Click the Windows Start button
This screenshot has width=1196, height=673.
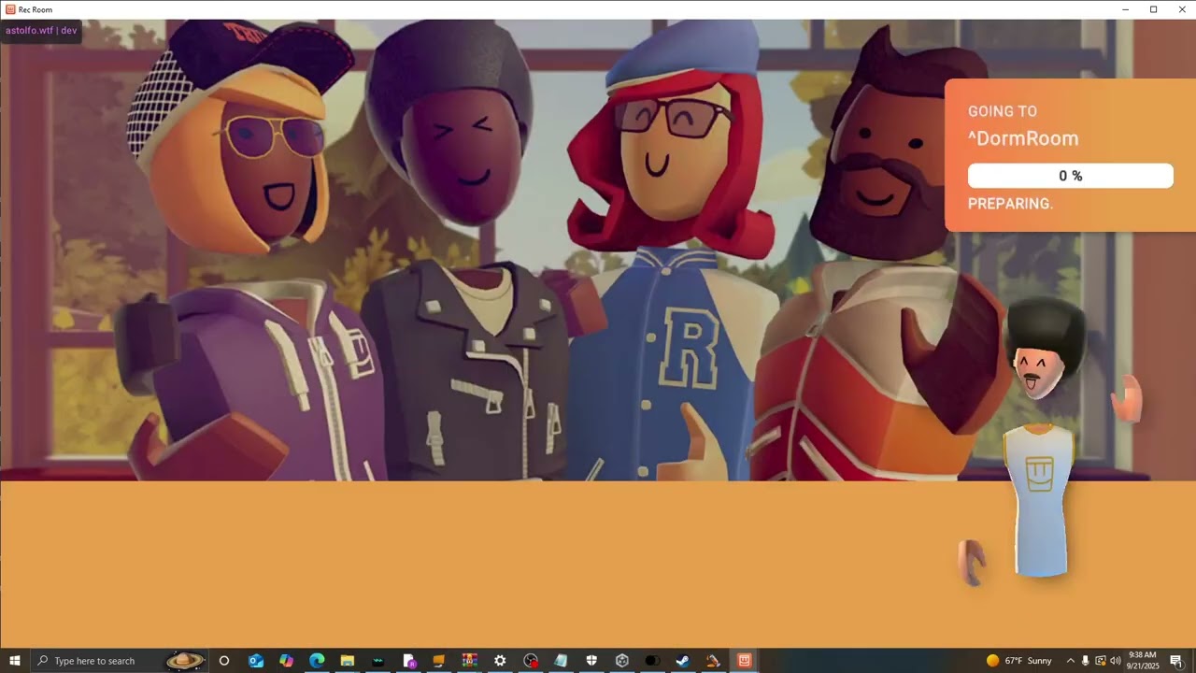[15, 661]
